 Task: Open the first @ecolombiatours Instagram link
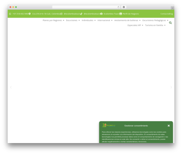(x=72, y=14)
